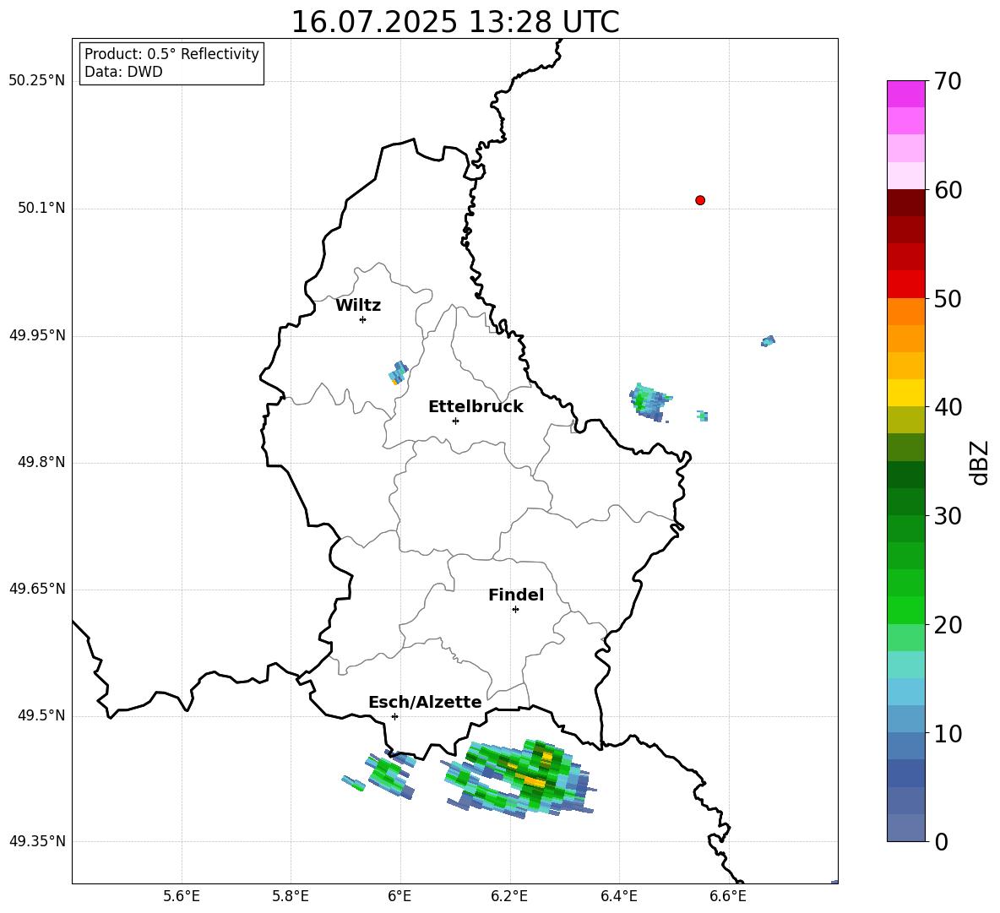Click the Findel station cross marker
The height and width of the screenshot is (913, 1000).
click(x=515, y=610)
